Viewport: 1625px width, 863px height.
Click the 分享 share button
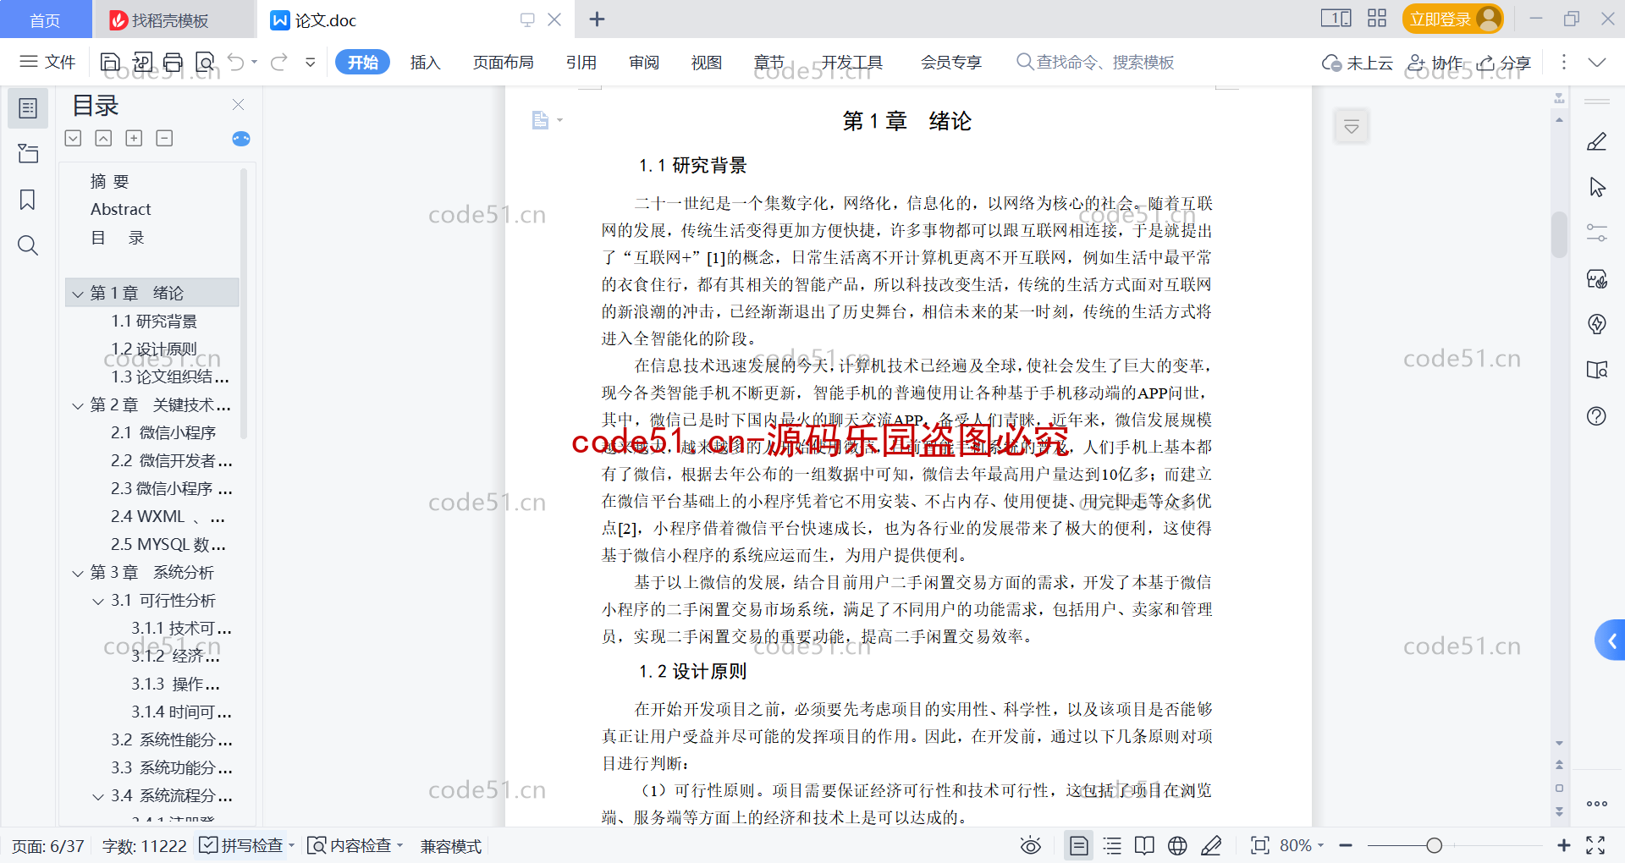point(1504,63)
